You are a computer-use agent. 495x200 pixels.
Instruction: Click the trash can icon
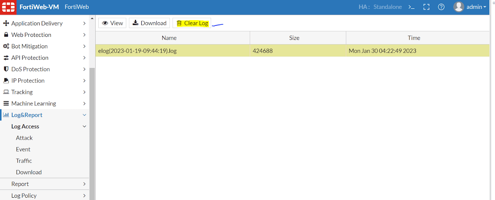179,23
